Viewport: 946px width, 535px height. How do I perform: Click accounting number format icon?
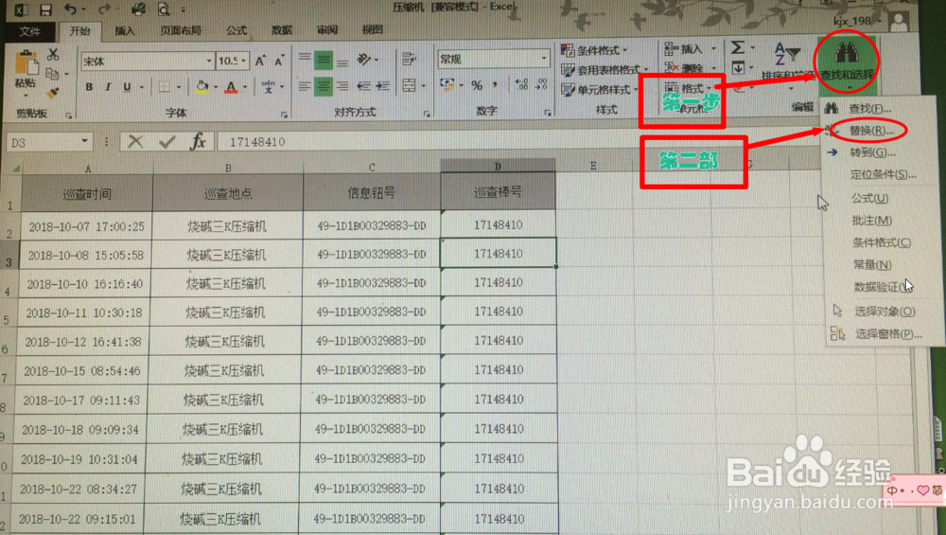tap(447, 85)
